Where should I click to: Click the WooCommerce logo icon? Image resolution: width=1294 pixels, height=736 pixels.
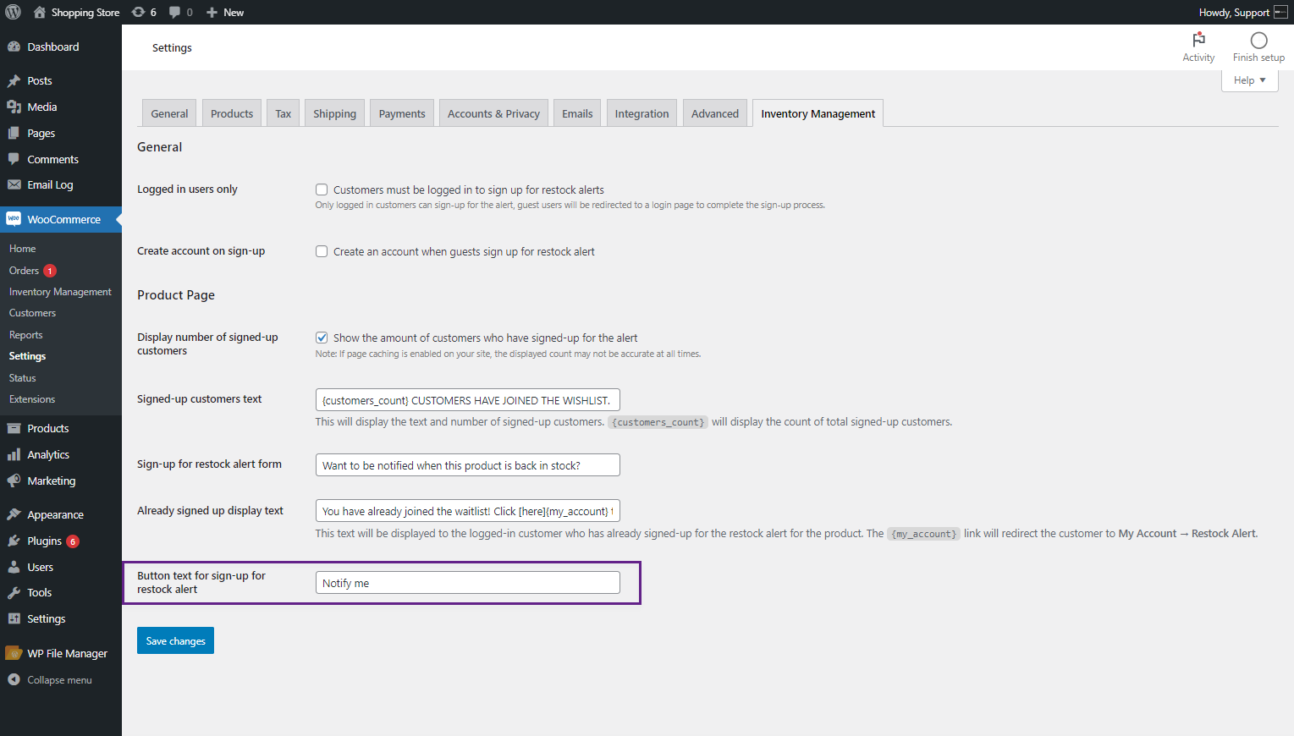(14, 219)
